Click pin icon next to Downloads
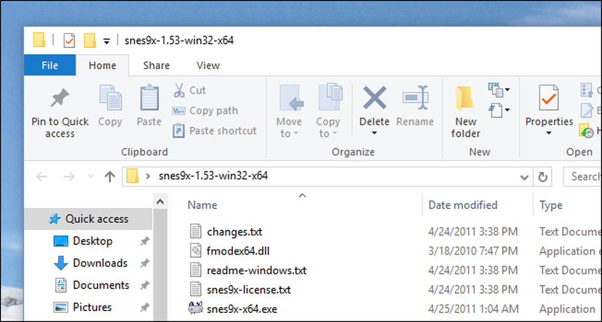Screen dimensions: 602x322 144,263
